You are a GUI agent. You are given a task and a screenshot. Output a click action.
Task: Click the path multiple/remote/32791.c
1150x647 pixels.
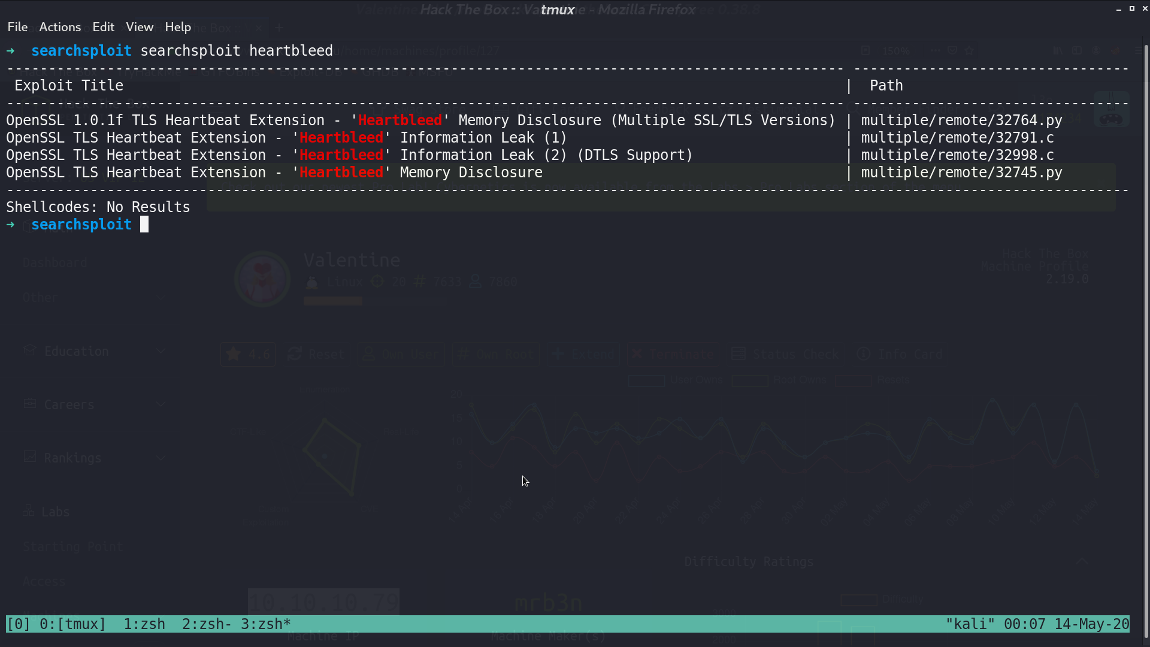pos(957,138)
